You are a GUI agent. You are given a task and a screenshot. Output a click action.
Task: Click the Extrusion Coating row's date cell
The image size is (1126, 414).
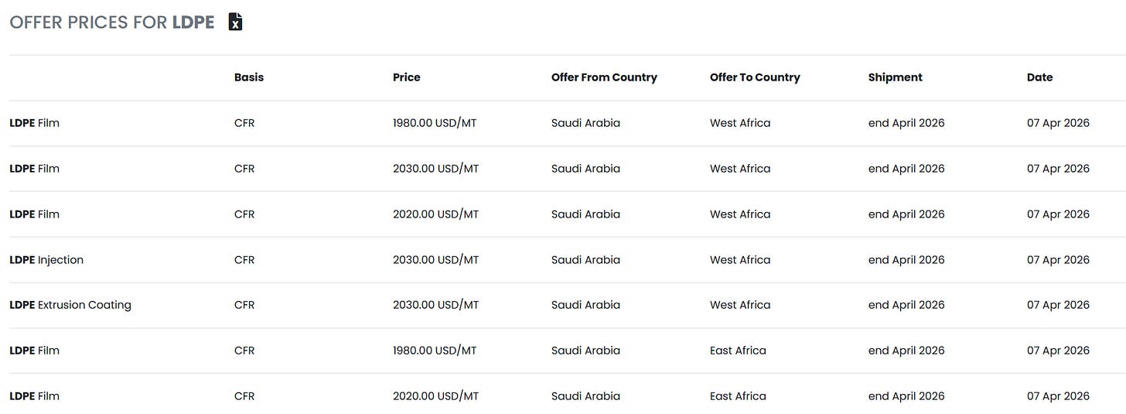pyautogui.click(x=1058, y=305)
